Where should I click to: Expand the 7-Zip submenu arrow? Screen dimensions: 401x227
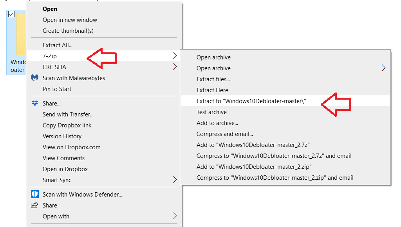(x=175, y=56)
